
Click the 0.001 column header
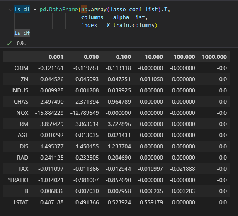56,57
